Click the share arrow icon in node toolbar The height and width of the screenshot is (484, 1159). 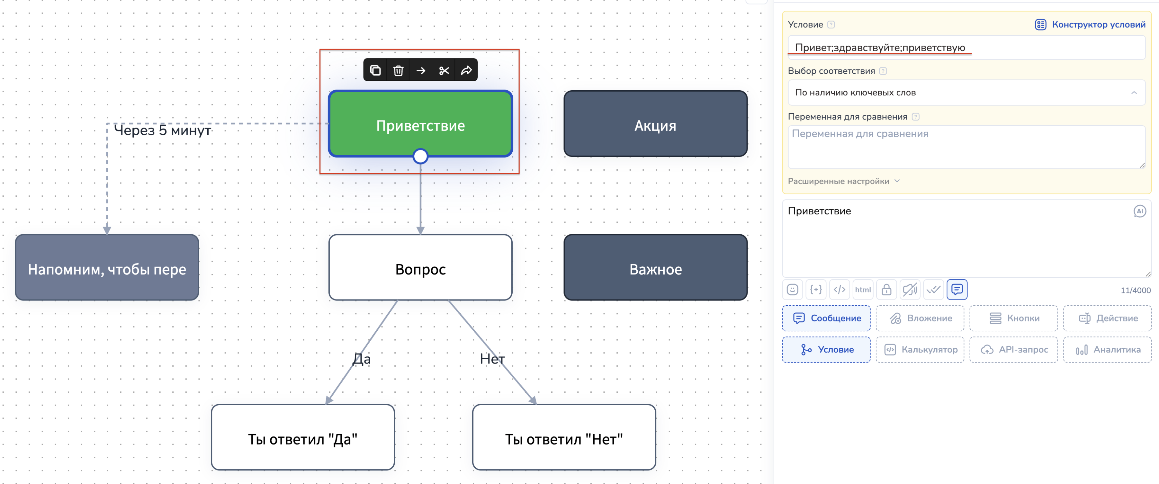(467, 71)
